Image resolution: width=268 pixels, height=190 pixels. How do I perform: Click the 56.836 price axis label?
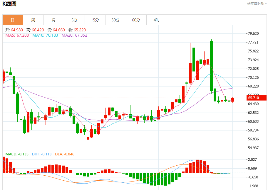tap(253, 139)
